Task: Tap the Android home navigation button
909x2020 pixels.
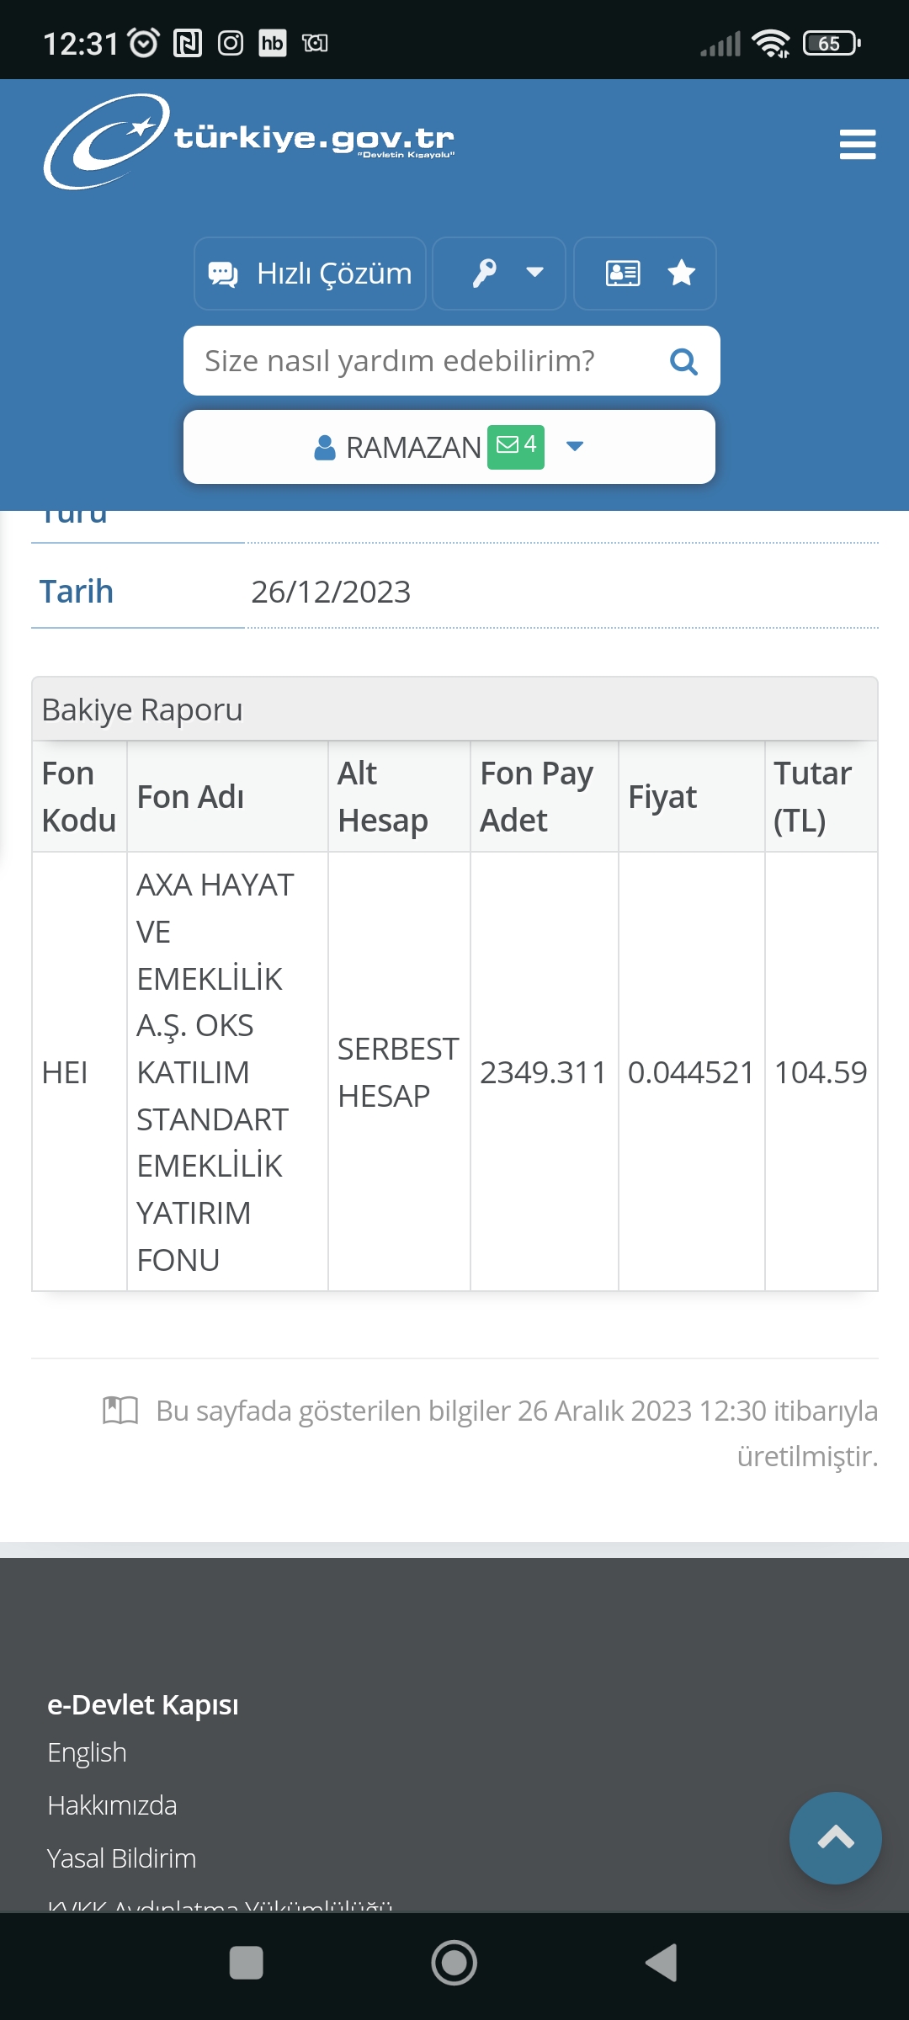Action: 454,1963
